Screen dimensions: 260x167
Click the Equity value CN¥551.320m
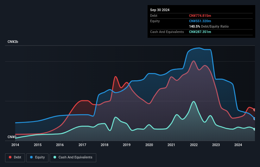(x=200, y=21)
